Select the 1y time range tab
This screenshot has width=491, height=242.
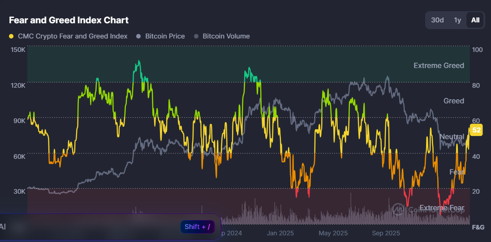tap(457, 20)
